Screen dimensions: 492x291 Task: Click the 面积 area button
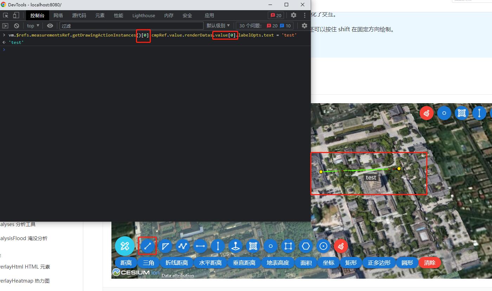pyautogui.click(x=306, y=263)
